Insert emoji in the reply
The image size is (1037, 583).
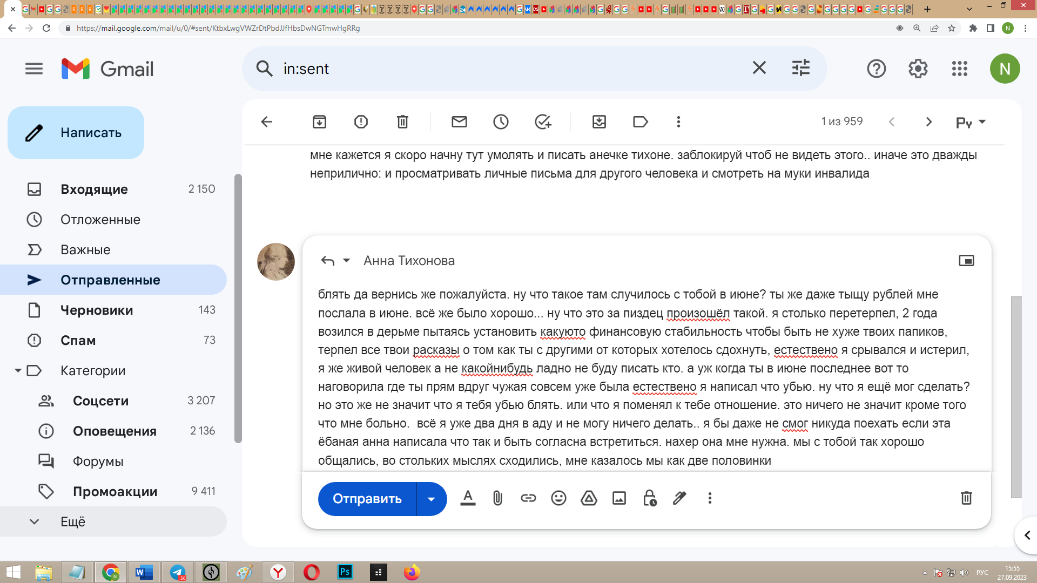click(x=558, y=498)
